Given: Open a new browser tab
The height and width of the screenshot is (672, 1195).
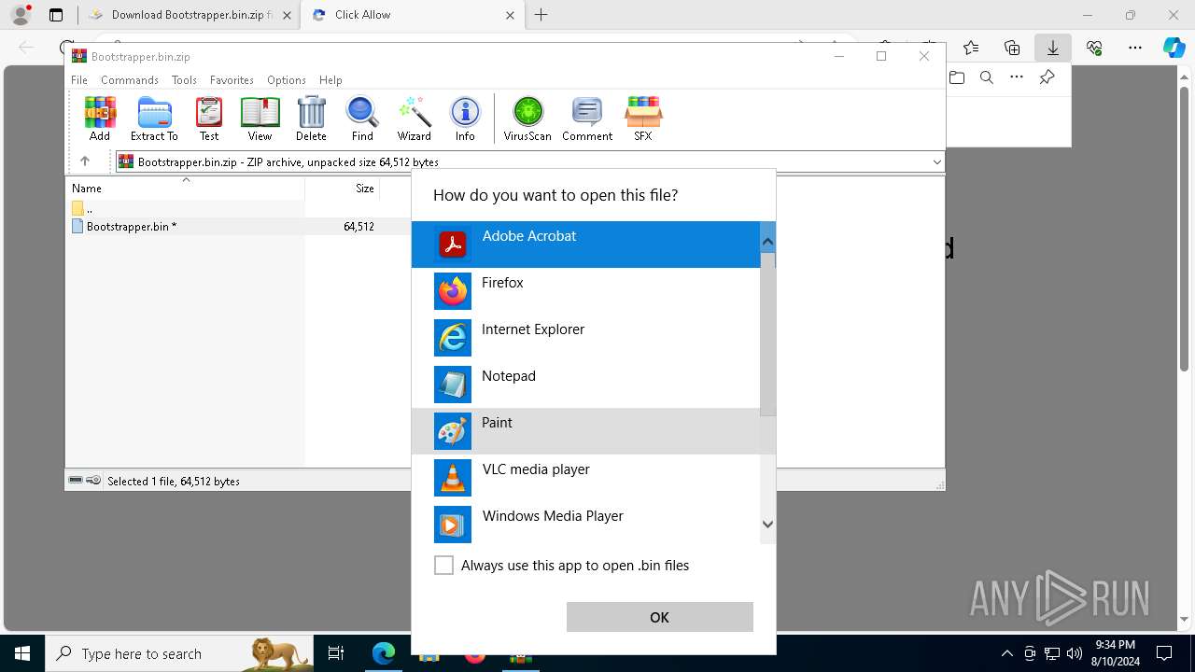Looking at the screenshot, I should (x=541, y=15).
